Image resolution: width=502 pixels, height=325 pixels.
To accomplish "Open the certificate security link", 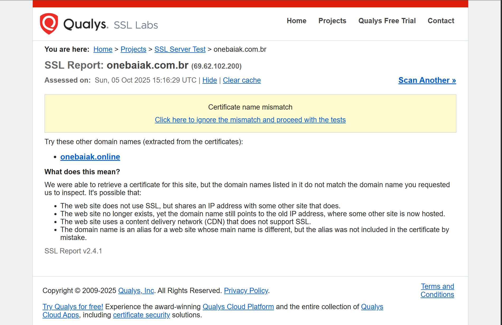I will click(x=141, y=315).
